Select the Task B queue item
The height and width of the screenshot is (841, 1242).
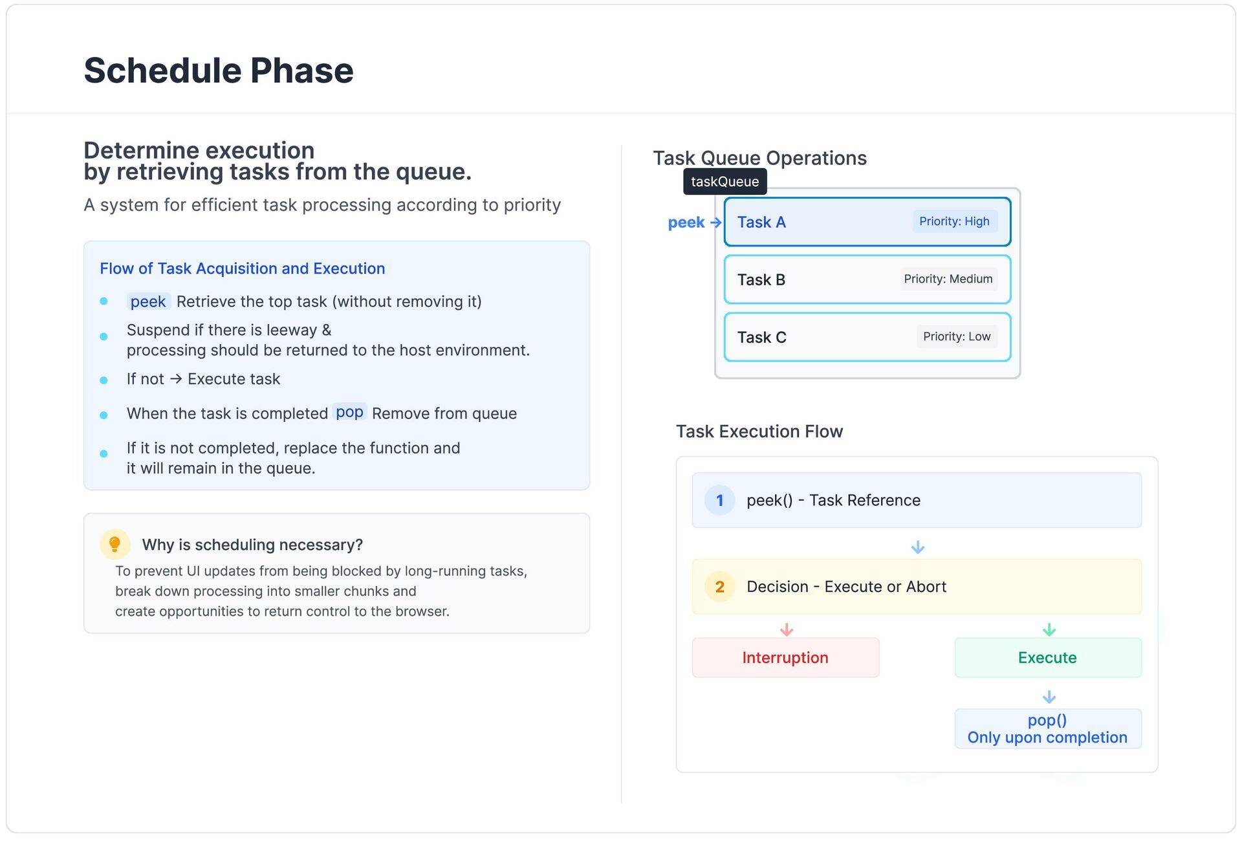(x=867, y=279)
